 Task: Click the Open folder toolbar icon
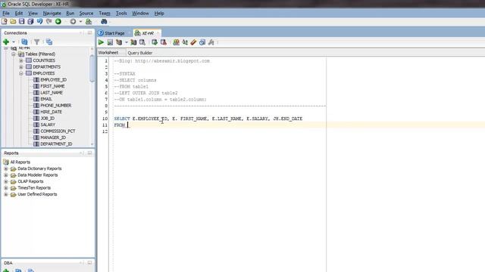(x=13, y=22)
